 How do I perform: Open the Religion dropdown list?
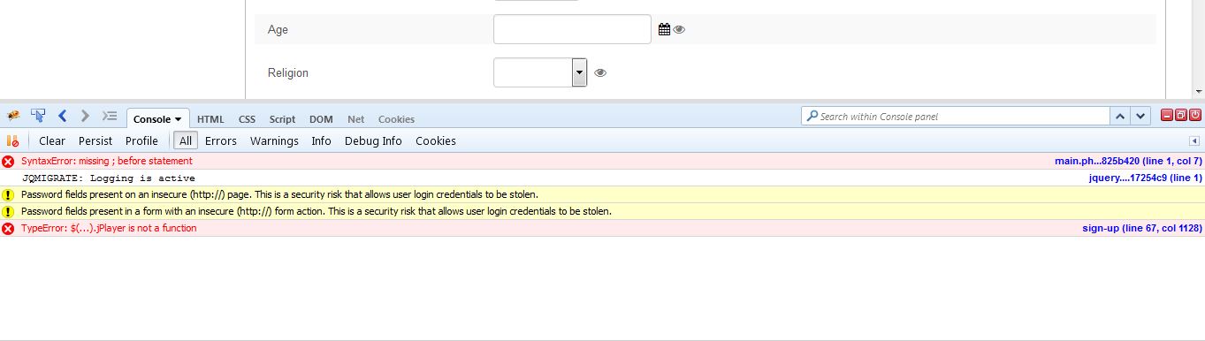(580, 72)
